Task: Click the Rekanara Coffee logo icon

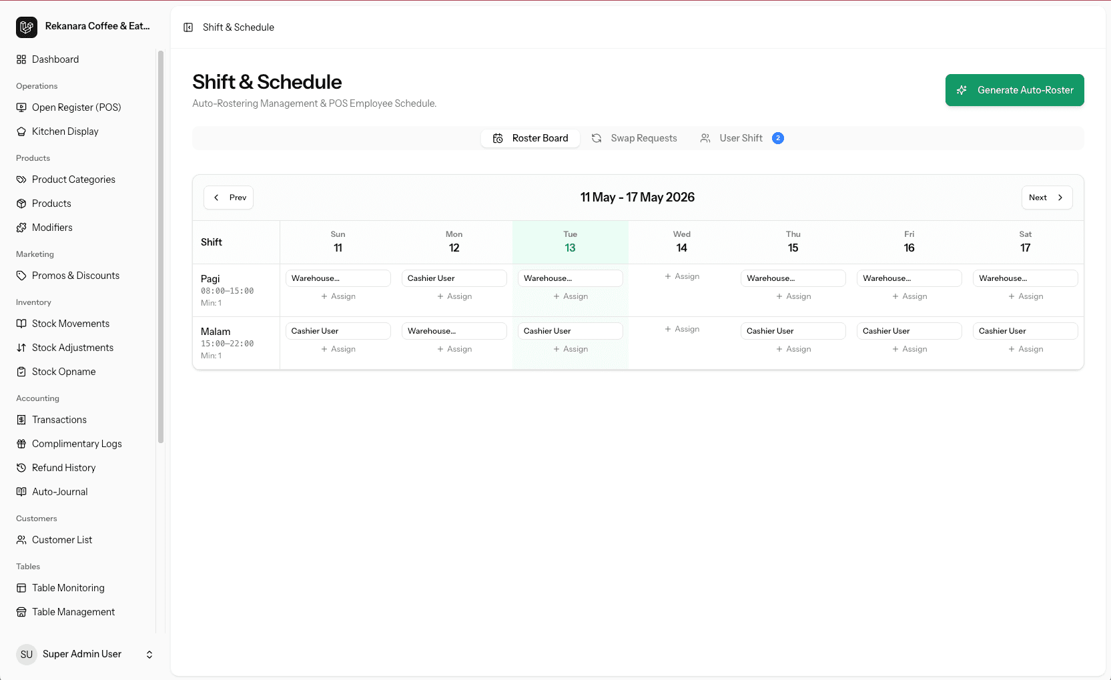Action: pyautogui.click(x=27, y=27)
